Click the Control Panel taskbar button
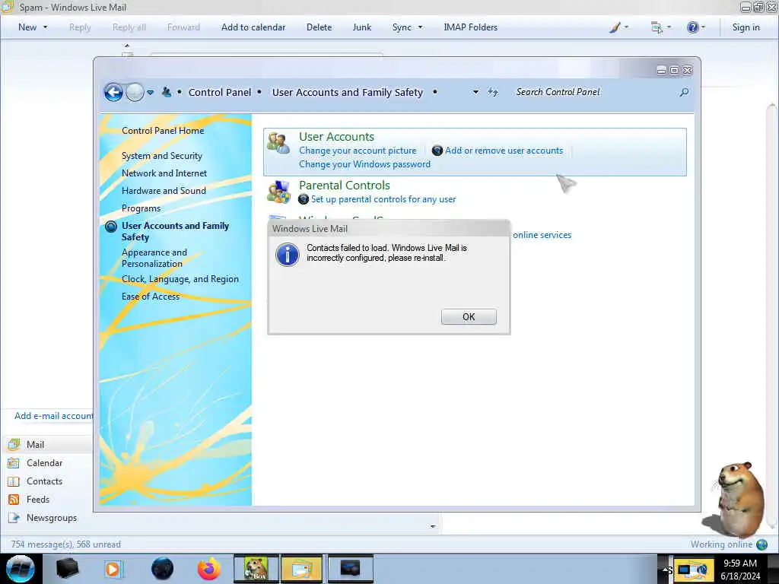 pyautogui.click(x=350, y=569)
